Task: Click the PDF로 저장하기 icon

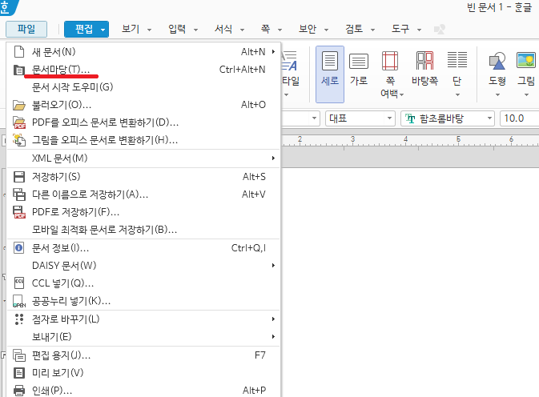Action: (x=19, y=212)
